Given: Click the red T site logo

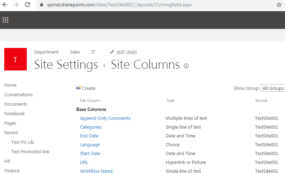Looking at the screenshot, I should click(x=16, y=59).
